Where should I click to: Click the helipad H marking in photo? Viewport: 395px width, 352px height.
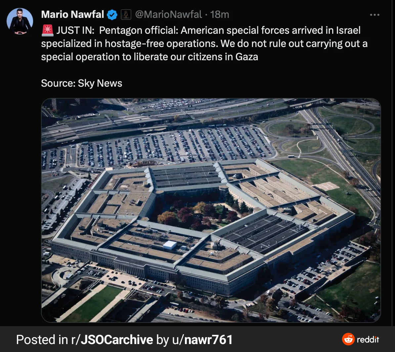pos(327,186)
